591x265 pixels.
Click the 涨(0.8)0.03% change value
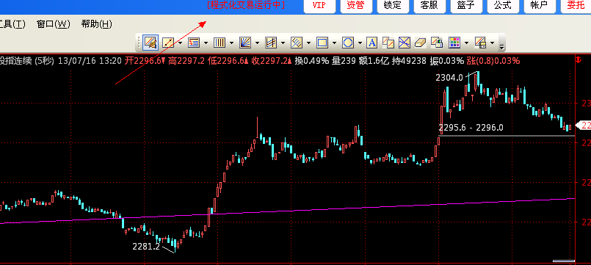[493, 61]
